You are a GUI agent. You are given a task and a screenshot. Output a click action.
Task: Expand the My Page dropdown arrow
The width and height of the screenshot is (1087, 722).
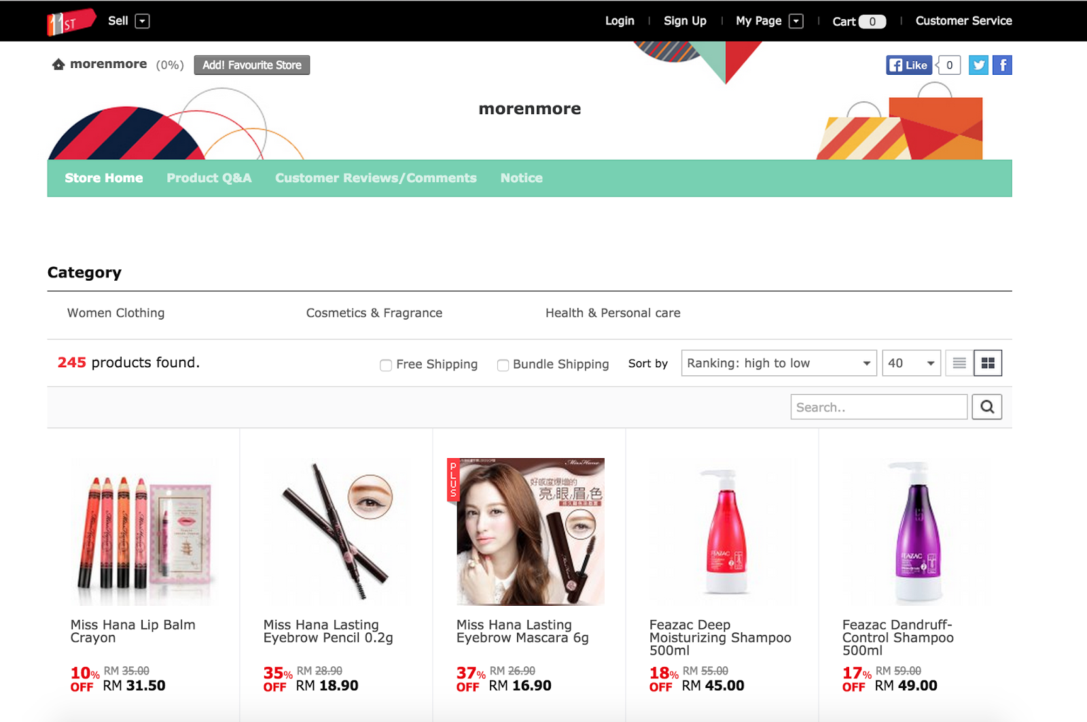coord(796,21)
